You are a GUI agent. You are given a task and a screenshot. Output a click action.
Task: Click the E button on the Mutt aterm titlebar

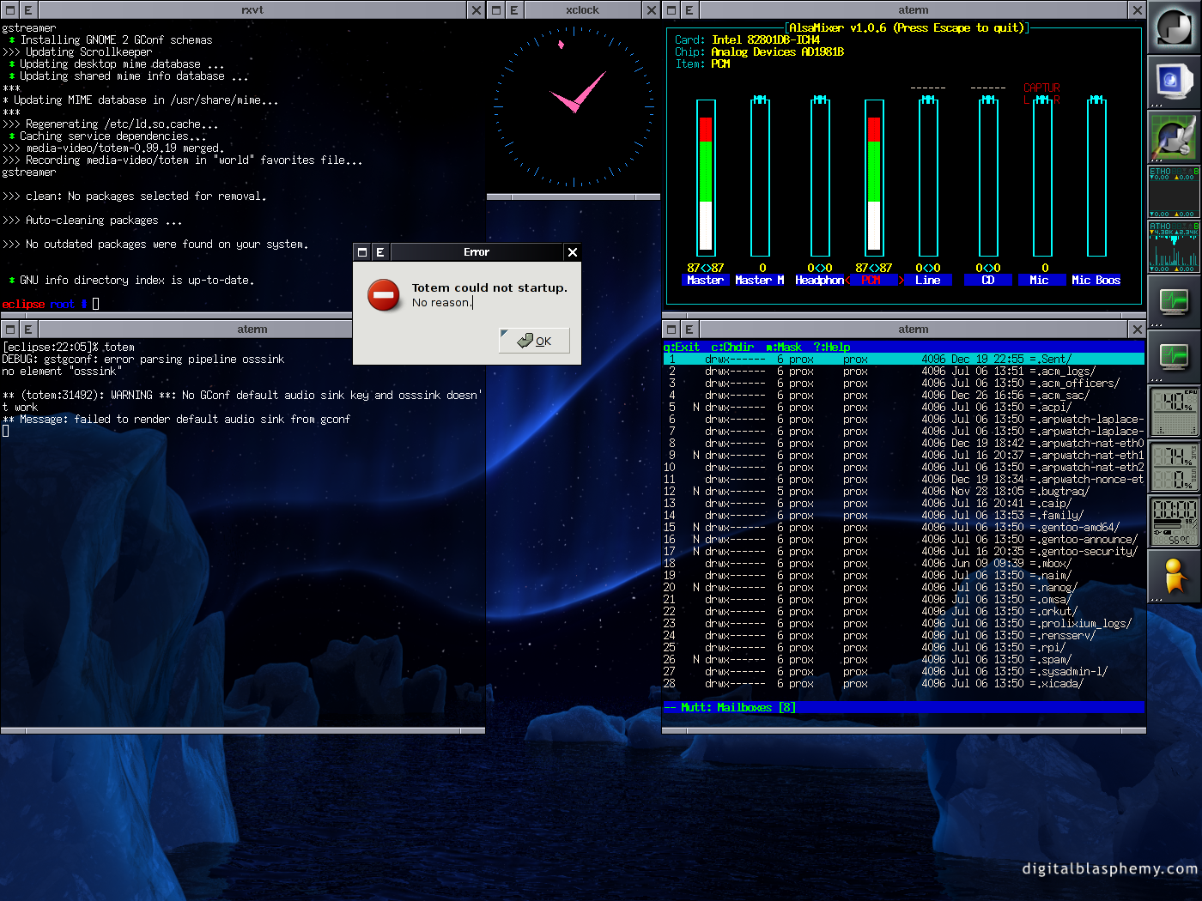[689, 330]
